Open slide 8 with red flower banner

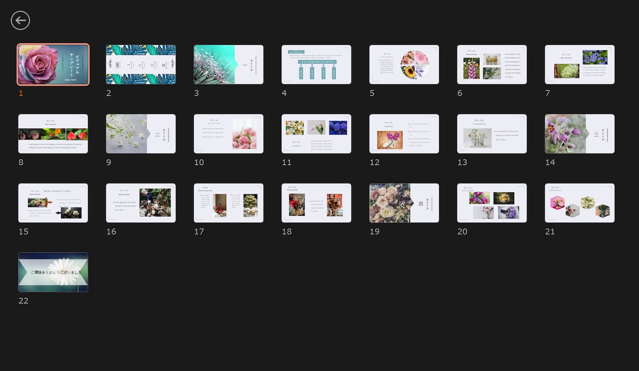(53, 134)
